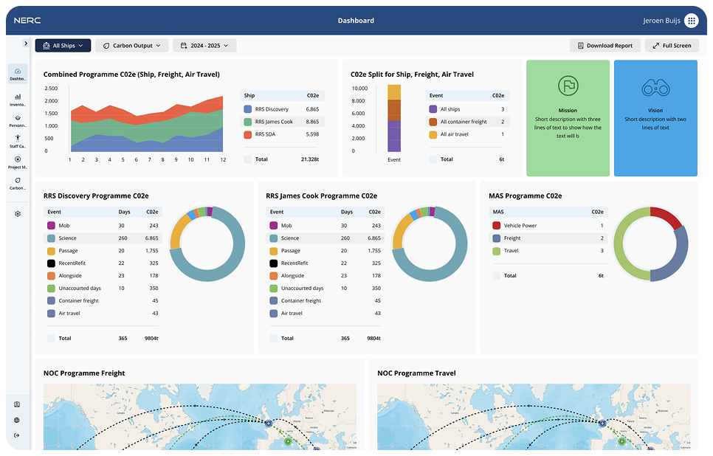Screen dimensions: 713x456
Task: Open the settings gear in the sidebar
Action: pyautogui.click(x=16, y=214)
